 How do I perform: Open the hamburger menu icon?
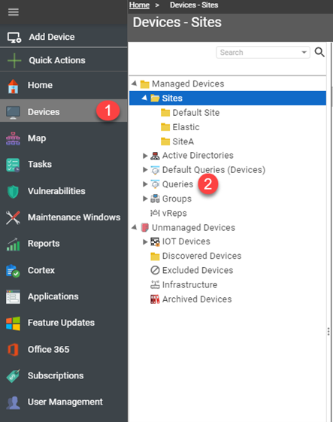point(14,12)
